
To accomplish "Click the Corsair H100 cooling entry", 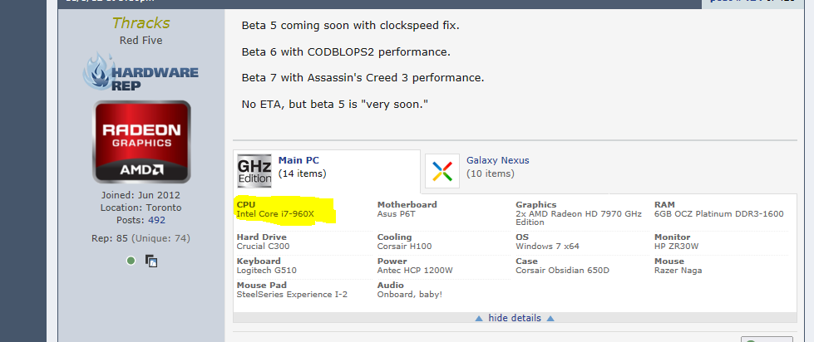I will [404, 247].
